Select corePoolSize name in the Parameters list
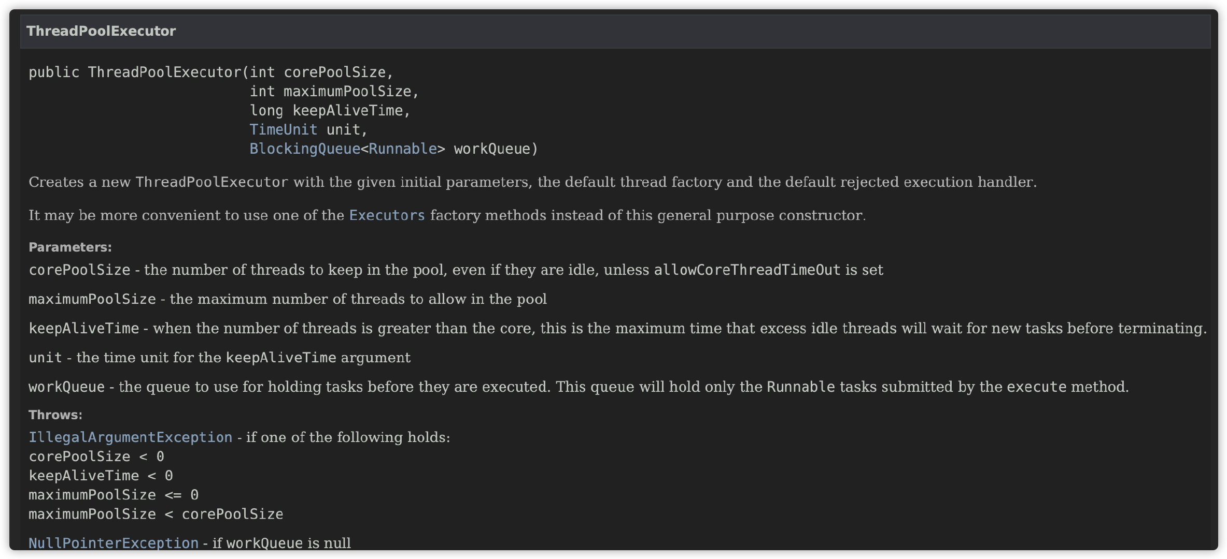The height and width of the screenshot is (559, 1227). coord(79,270)
